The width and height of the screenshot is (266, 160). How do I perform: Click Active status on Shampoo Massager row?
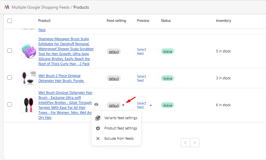click(x=168, y=52)
